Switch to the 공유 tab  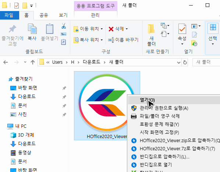tap(44, 15)
